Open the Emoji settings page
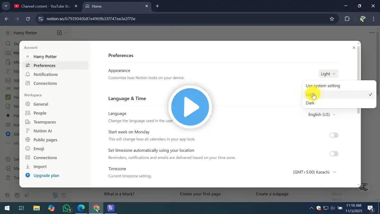380x214 pixels. 55,149
